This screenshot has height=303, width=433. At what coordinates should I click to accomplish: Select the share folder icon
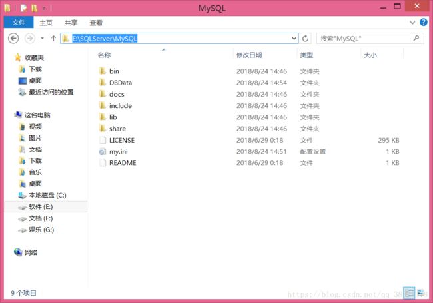coord(102,129)
